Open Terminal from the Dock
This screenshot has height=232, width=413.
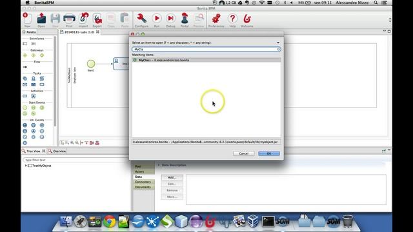coord(268,222)
